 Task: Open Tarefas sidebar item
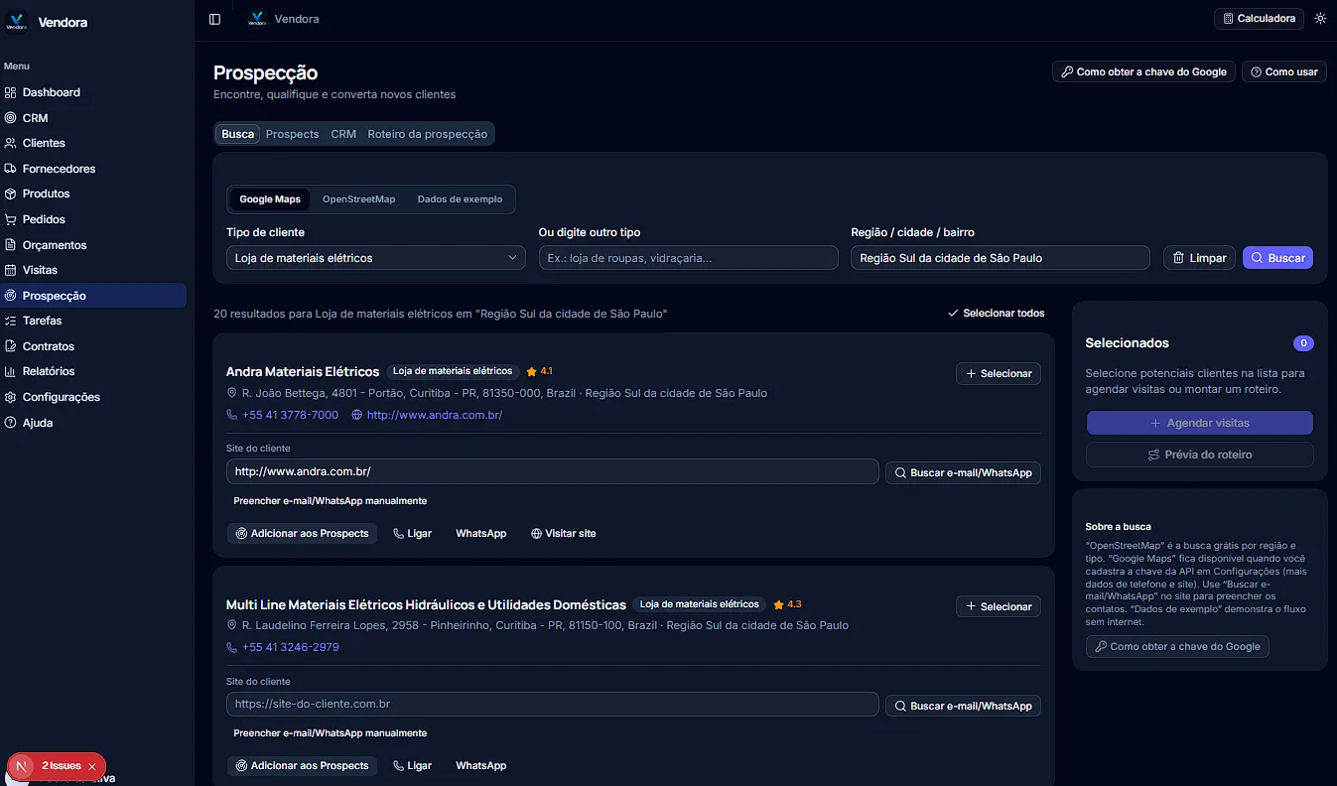click(x=93, y=321)
